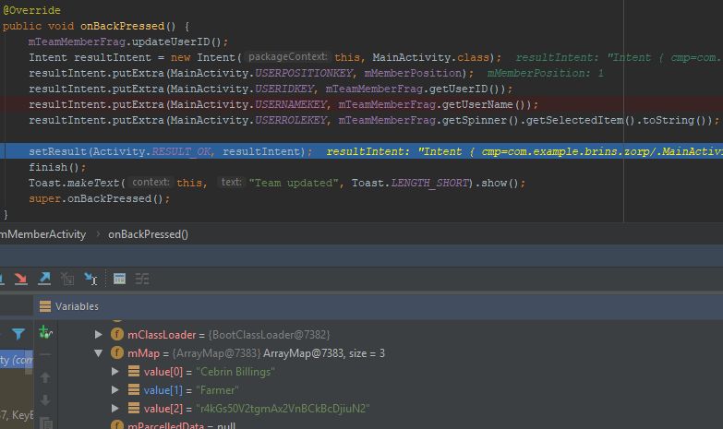Click the "Team updated" string literal
Screen dimensions: 723x429
click(294, 183)
